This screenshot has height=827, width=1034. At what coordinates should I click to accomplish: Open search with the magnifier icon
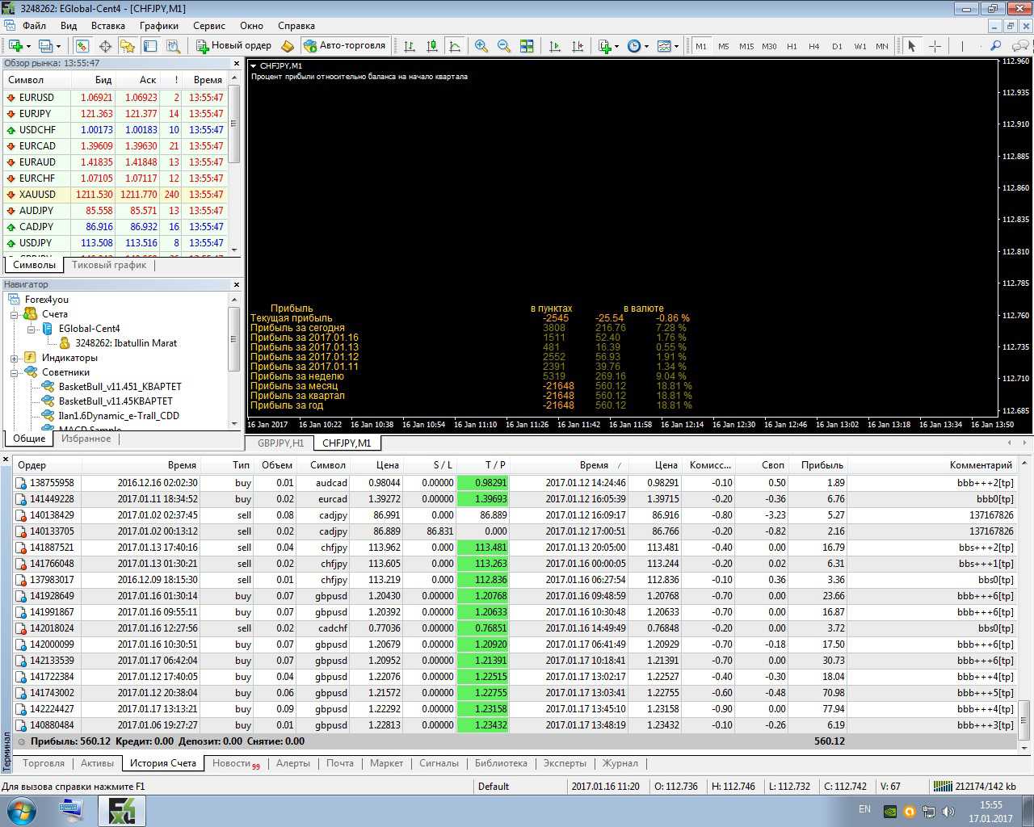click(x=995, y=46)
